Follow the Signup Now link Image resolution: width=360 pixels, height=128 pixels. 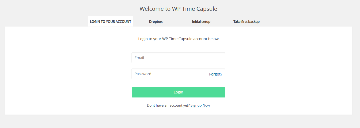[200, 105]
